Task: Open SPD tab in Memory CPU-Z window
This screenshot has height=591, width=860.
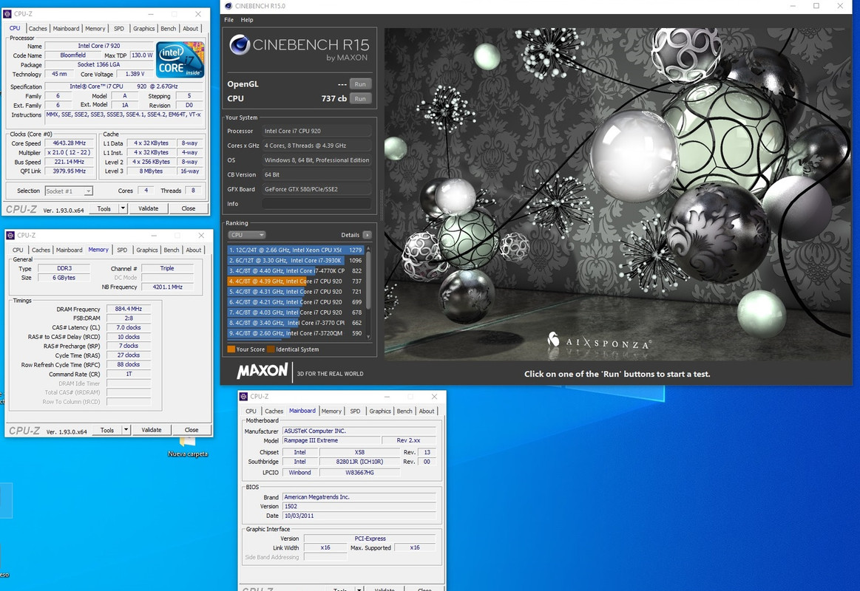Action: click(x=122, y=250)
